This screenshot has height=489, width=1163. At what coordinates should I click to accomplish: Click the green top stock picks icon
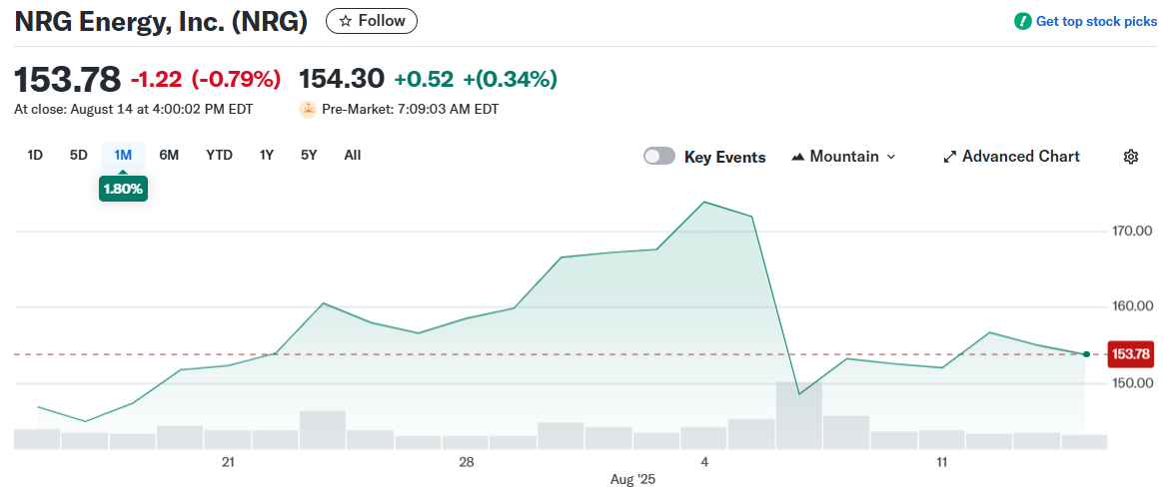[1023, 22]
